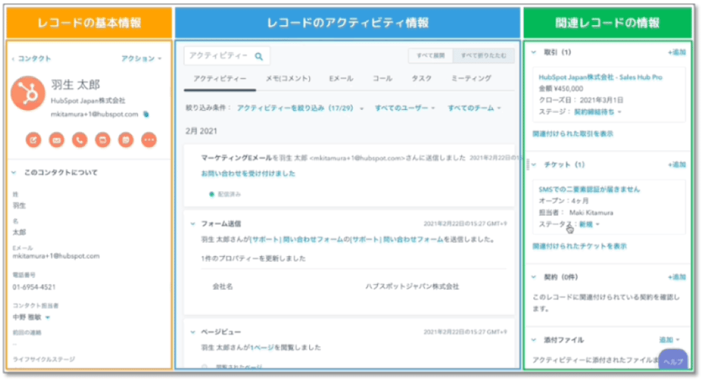Copy the email address with the copy icon
The height and width of the screenshot is (380, 701).
pyautogui.click(x=146, y=114)
